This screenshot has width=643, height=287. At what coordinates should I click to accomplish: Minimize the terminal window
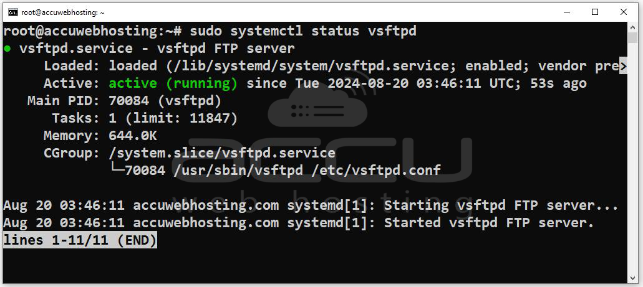click(x=567, y=12)
